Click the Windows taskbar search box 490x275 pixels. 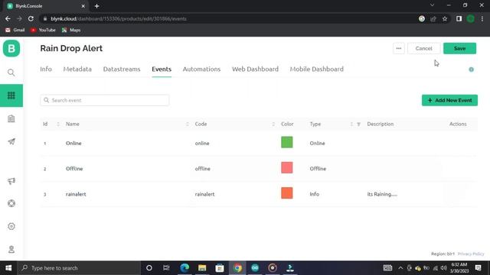point(79,268)
